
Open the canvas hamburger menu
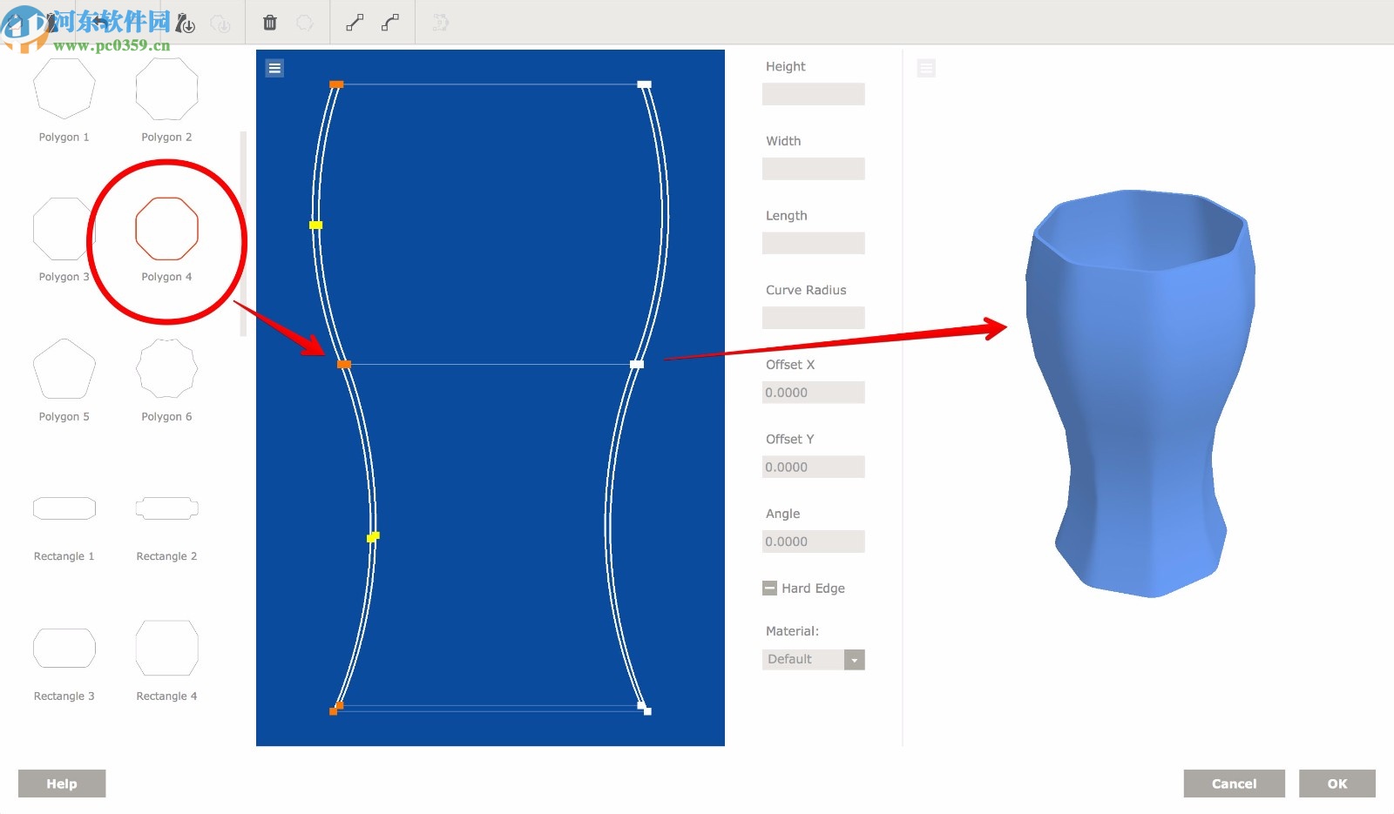(274, 67)
